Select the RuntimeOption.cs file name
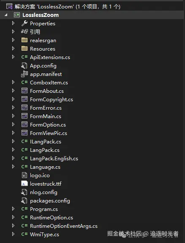The width and height of the screenshot is (185, 243). pos(52,218)
